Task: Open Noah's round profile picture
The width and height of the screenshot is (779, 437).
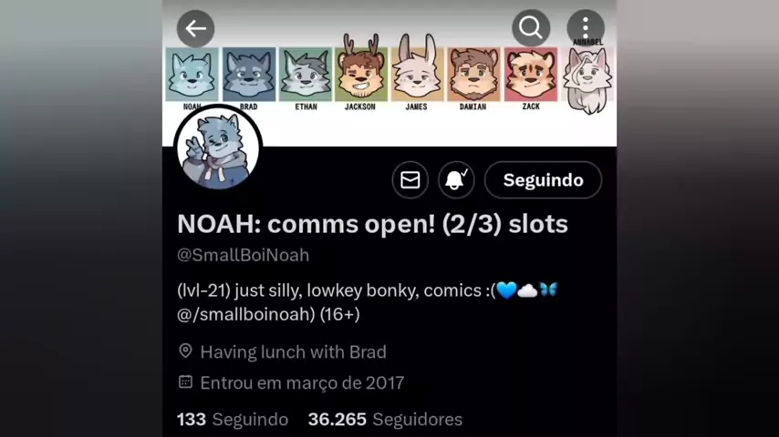Action: pos(218,147)
